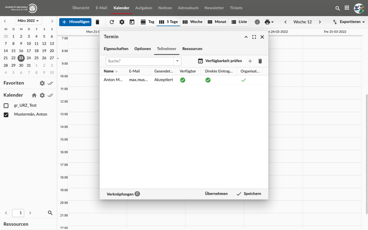Click the info icon in toolbar
The image size is (368, 230).
pos(257,22)
